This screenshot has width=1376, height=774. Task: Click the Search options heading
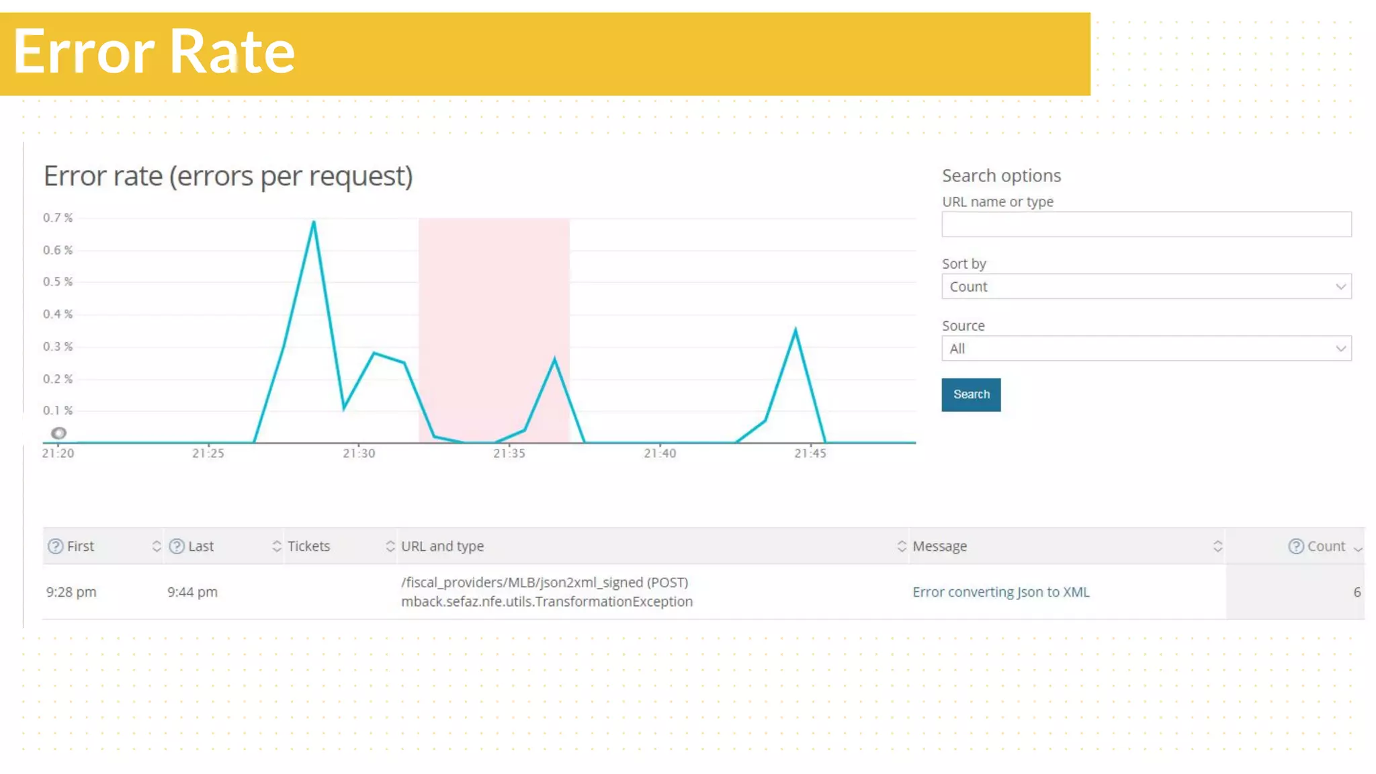(1001, 176)
